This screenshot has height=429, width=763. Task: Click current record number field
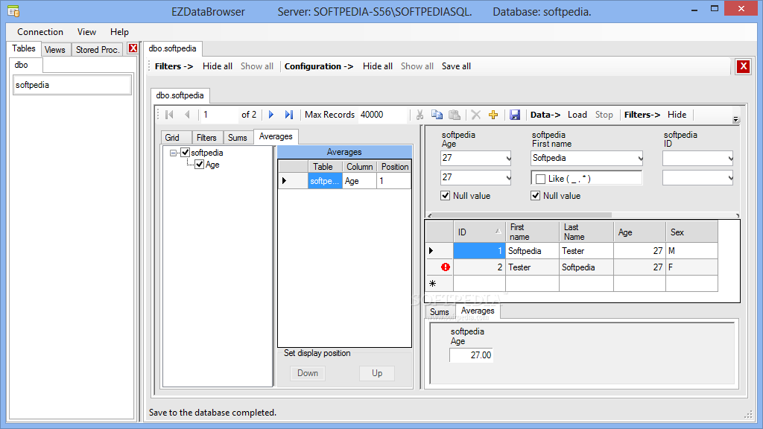219,115
